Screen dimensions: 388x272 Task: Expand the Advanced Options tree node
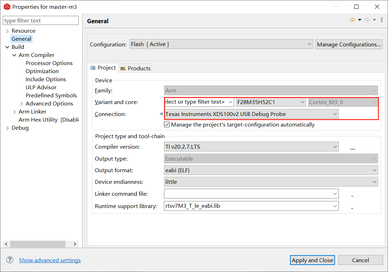click(21, 104)
